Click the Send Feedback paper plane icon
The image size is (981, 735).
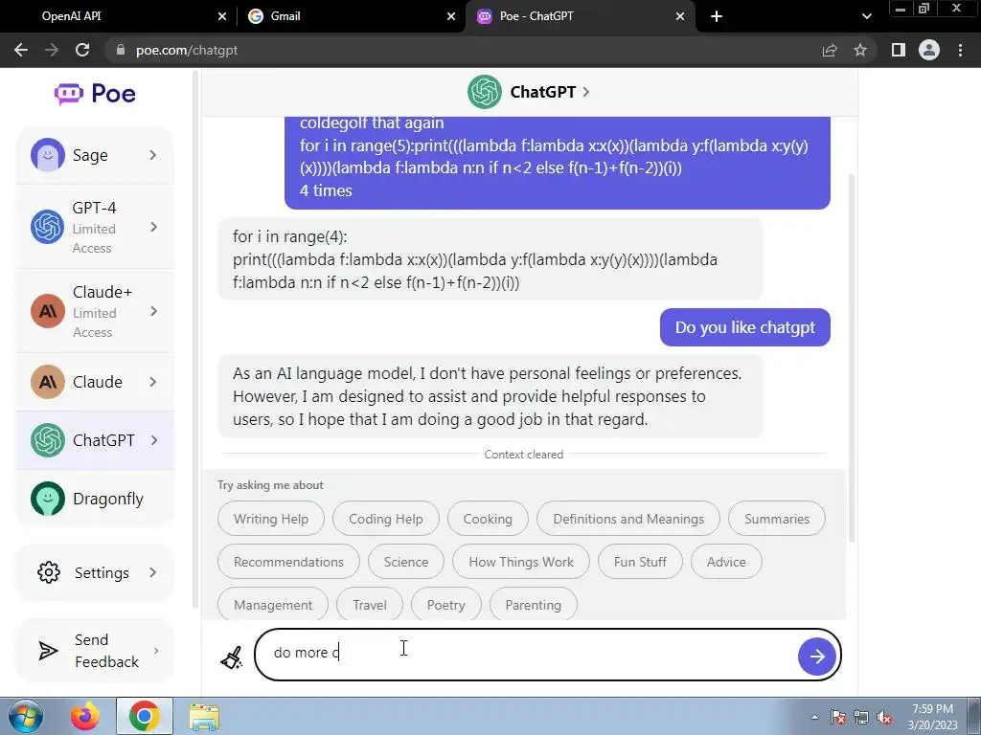(48, 651)
